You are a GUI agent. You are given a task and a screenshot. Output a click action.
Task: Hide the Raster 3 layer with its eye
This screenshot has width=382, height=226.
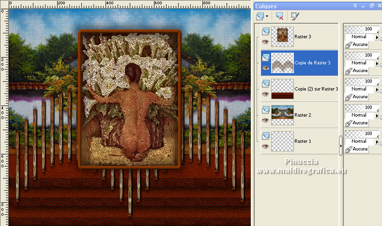[x=265, y=42]
